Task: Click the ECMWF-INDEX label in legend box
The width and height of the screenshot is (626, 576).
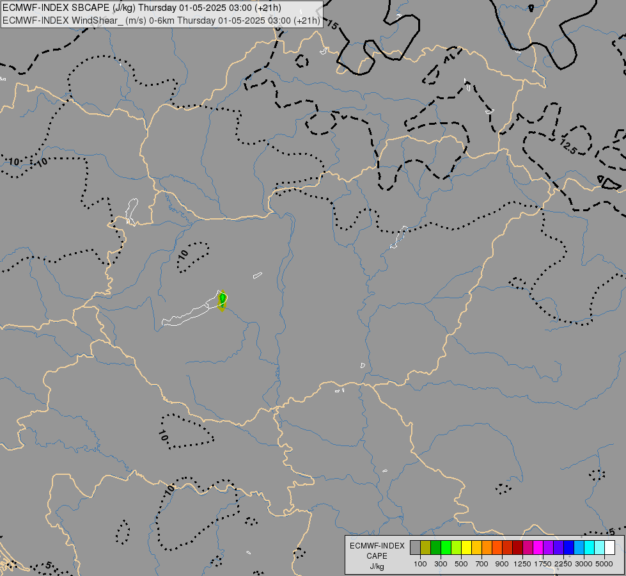Action: pos(377,546)
